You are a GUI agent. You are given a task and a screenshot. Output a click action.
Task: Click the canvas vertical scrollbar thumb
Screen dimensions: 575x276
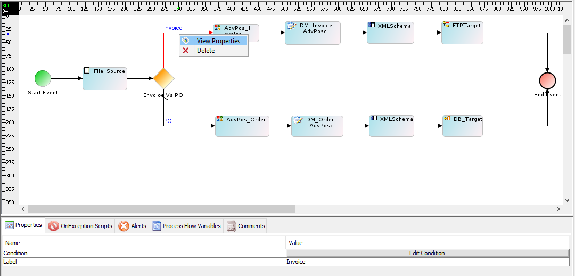pos(567,38)
